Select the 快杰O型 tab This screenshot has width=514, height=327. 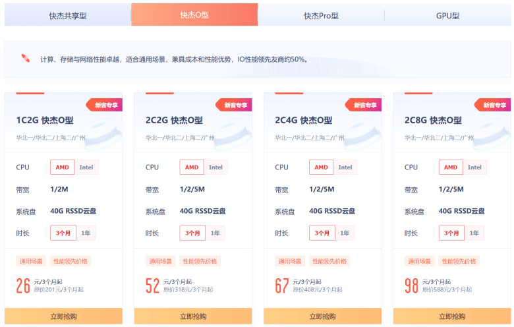pos(194,15)
